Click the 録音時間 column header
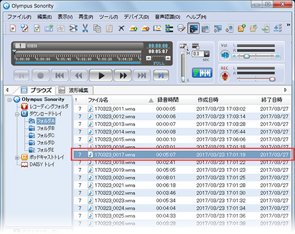Image resolution: width=295 pixels, height=234 pixels. tap(175, 100)
